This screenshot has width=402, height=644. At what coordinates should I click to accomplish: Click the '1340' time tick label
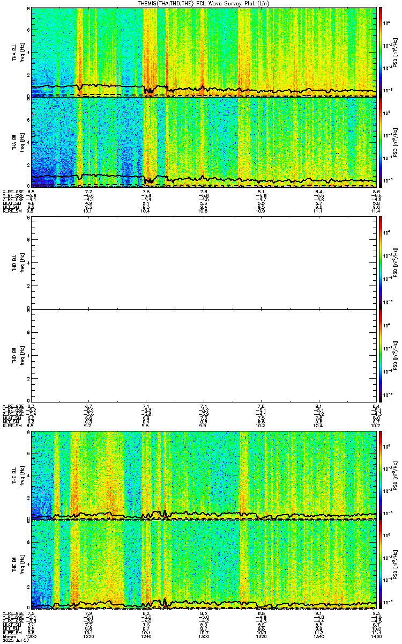tap(318, 637)
